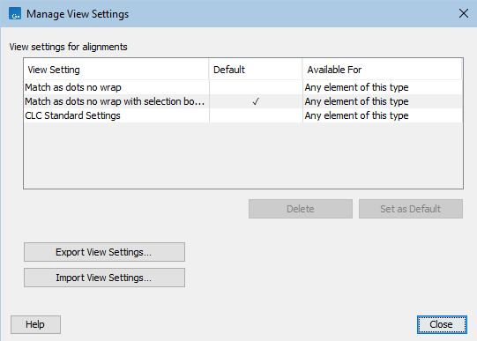Click the CLC app icon in title bar
This screenshot has height=341, width=477.
[x=15, y=14]
